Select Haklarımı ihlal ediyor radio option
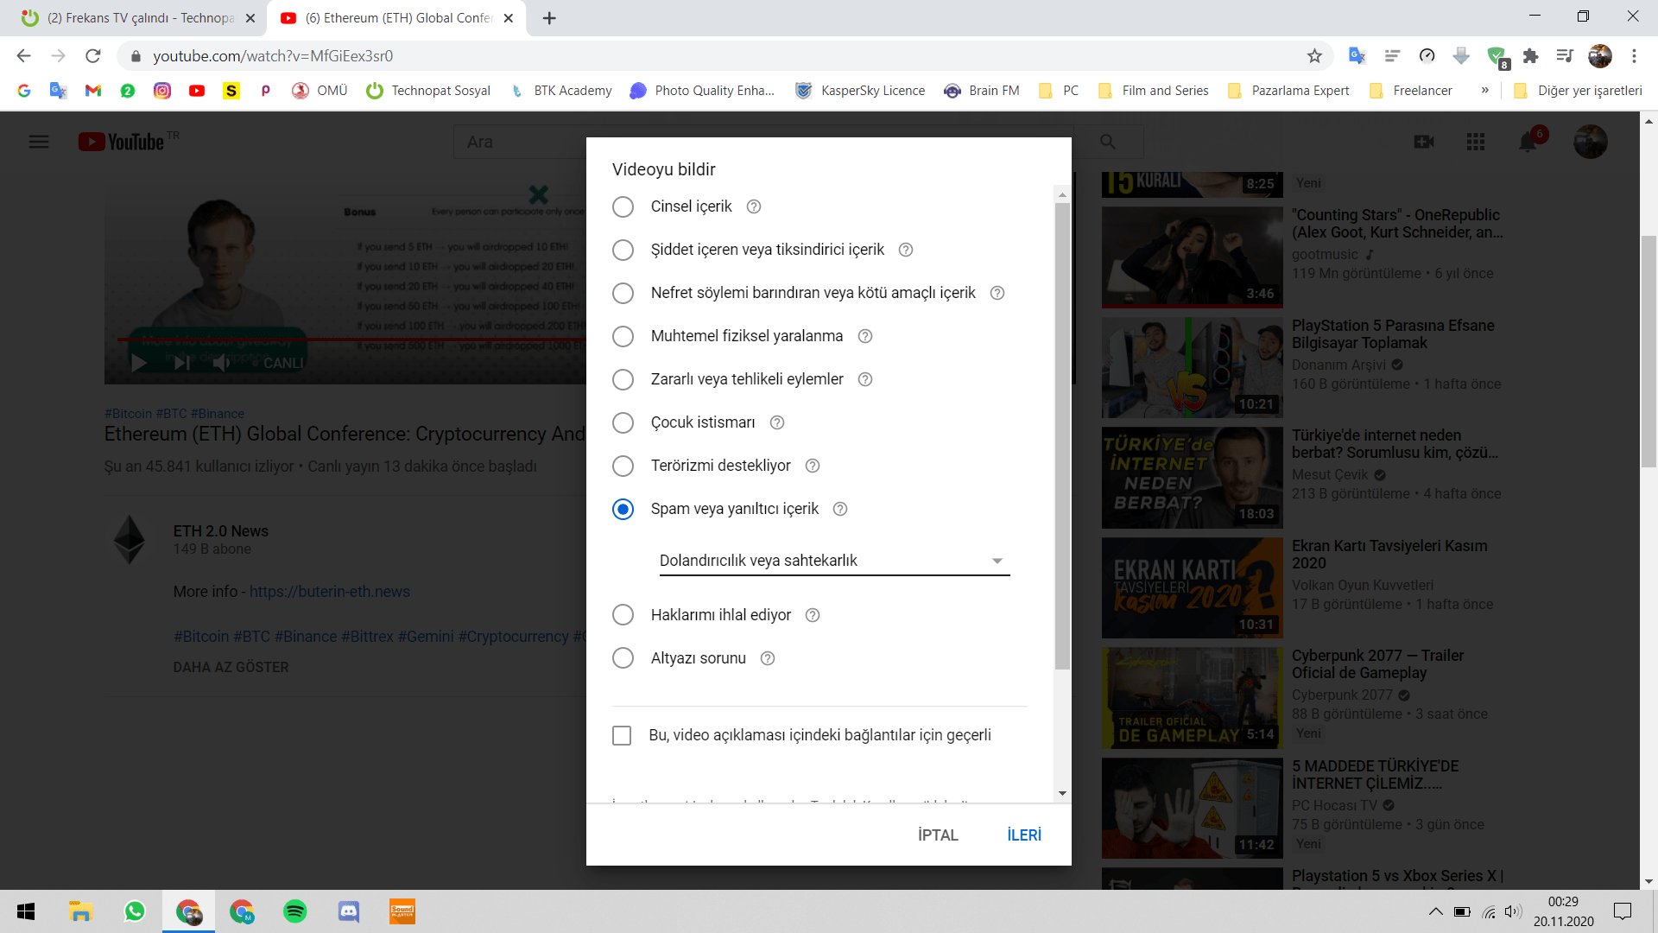1658x933 pixels. (x=623, y=615)
